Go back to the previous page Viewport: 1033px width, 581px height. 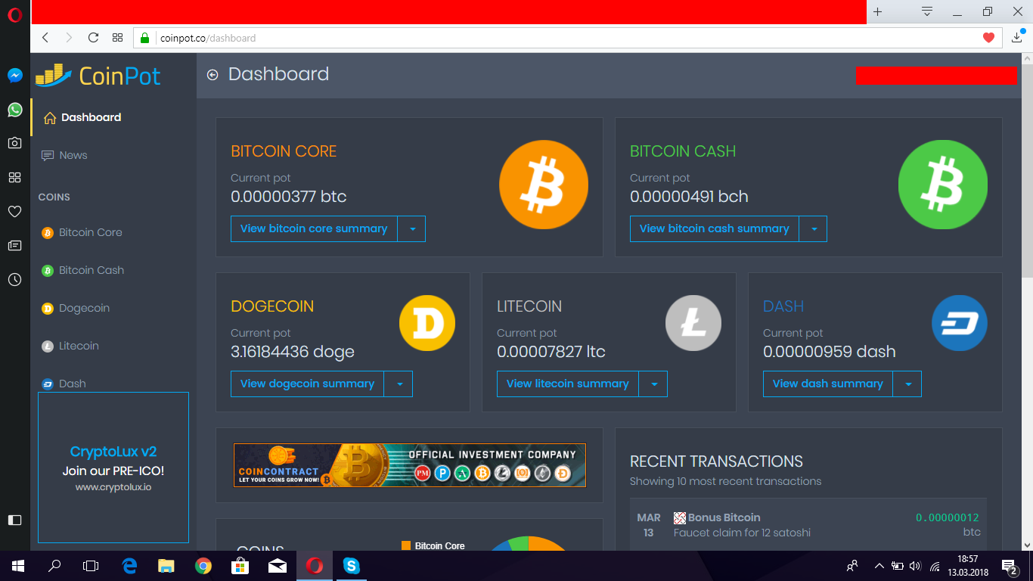pos(45,38)
